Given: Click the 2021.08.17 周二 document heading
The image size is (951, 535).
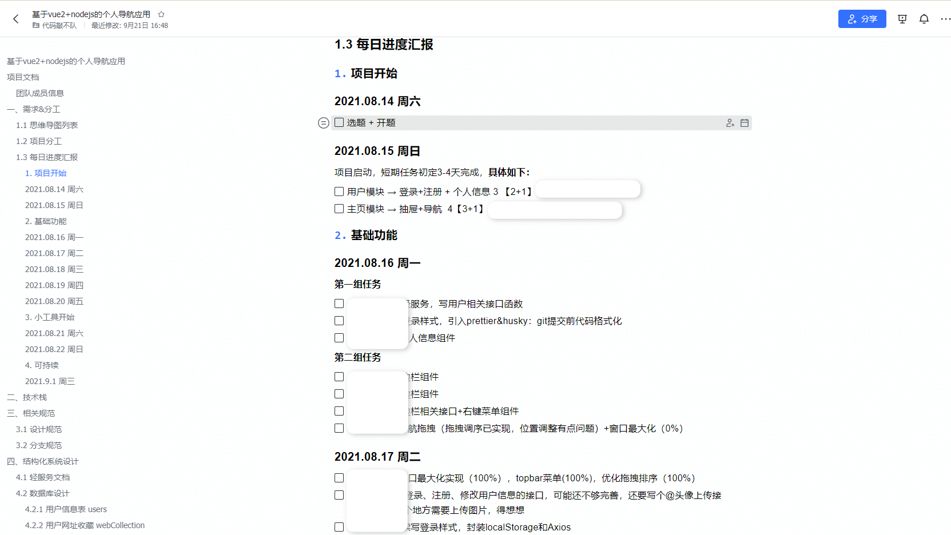Looking at the screenshot, I should click(377, 457).
